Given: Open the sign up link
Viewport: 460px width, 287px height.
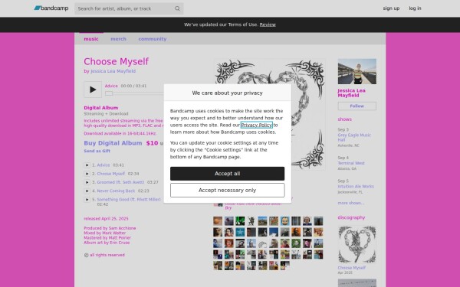Looking at the screenshot, I should 391,8.
